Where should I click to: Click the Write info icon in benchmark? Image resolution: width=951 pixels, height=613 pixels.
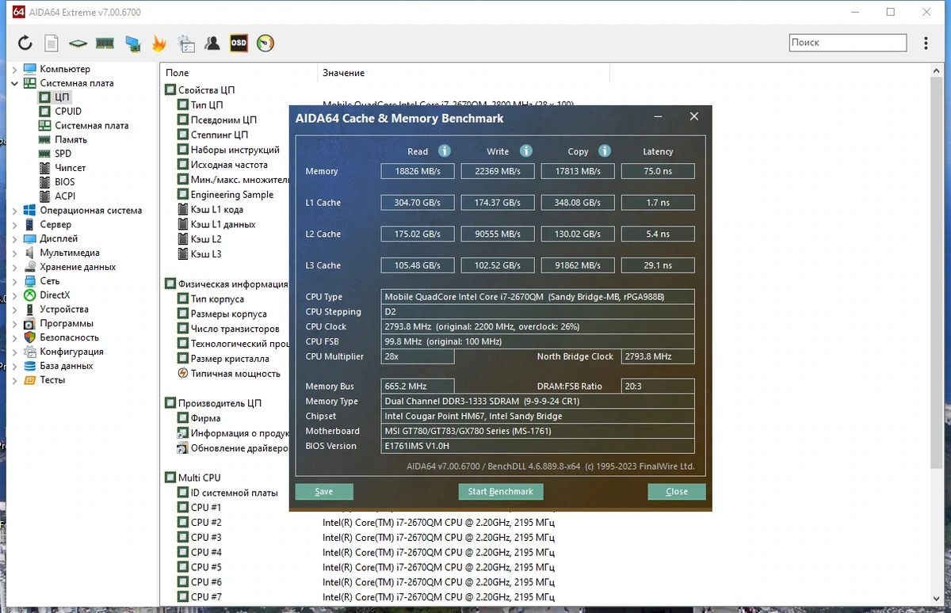tap(525, 150)
